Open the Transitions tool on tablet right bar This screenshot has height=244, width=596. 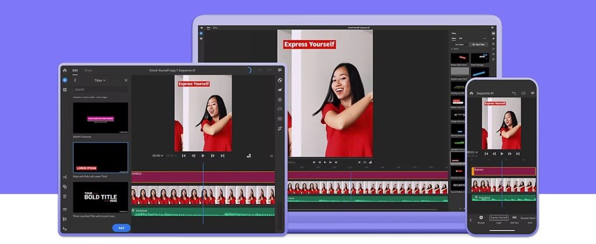[280, 89]
